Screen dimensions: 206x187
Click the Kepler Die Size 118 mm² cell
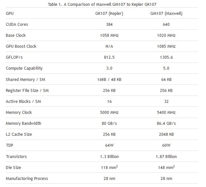tap(109, 167)
